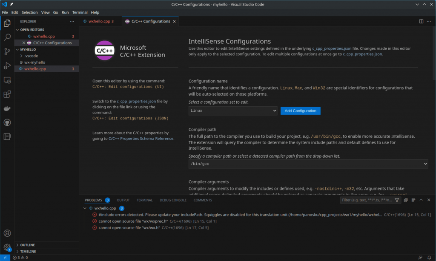Select wxhello.cpp in MYHELLO folder tree
This screenshot has width=436, height=261.
click(47, 69)
